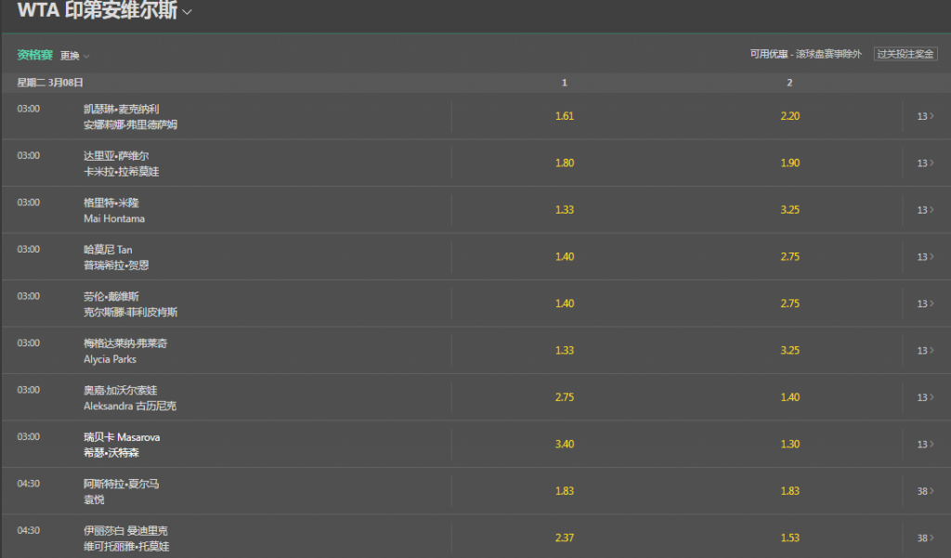Select odds 1.83 for 阿斯特拉·夏尔马

coord(564,490)
